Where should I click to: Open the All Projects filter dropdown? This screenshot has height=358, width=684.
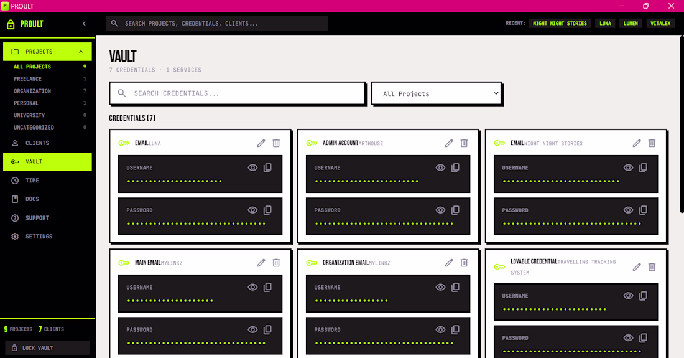(437, 93)
